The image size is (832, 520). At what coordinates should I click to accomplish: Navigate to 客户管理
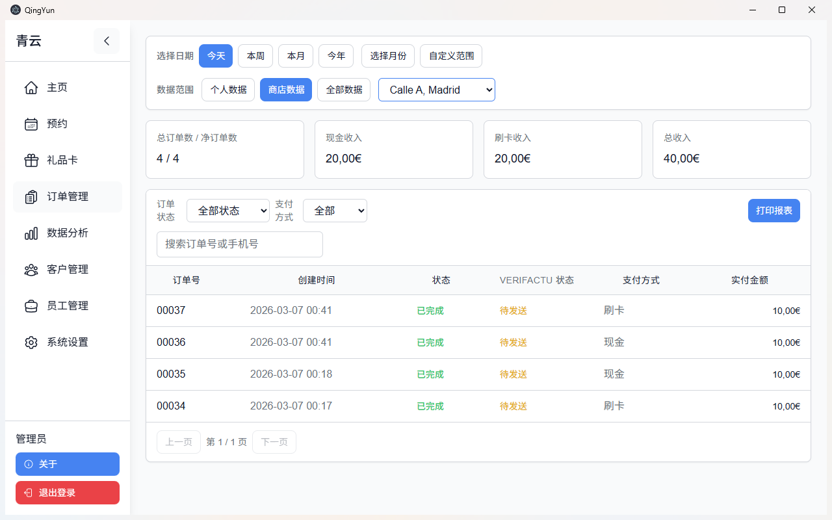(x=68, y=270)
